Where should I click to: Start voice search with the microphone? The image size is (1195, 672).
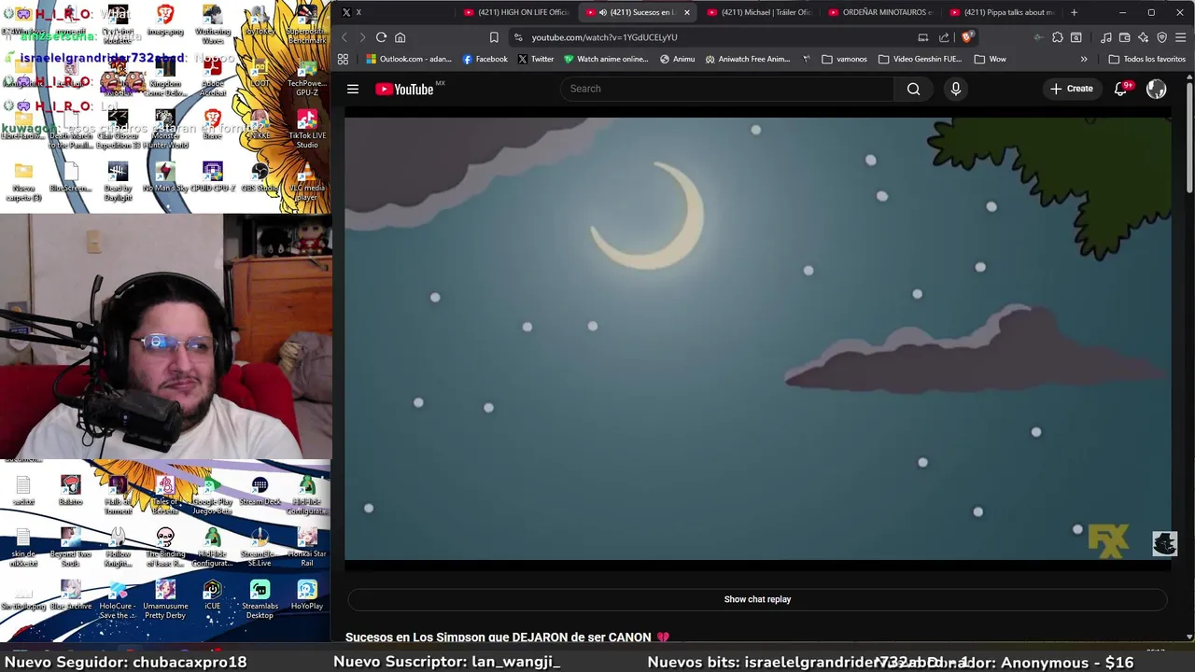[x=955, y=89]
